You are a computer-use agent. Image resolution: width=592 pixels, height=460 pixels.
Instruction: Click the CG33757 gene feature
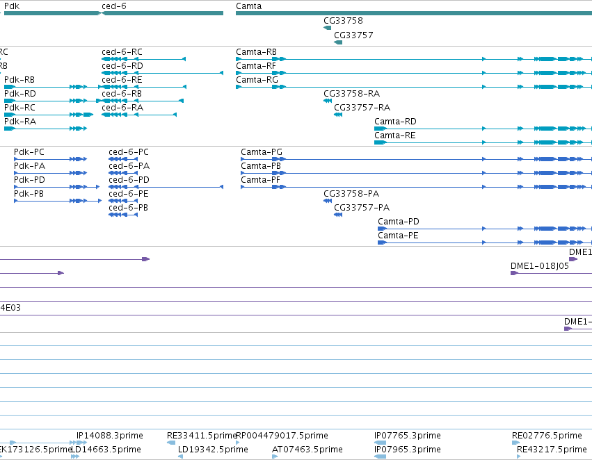(338, 42)
